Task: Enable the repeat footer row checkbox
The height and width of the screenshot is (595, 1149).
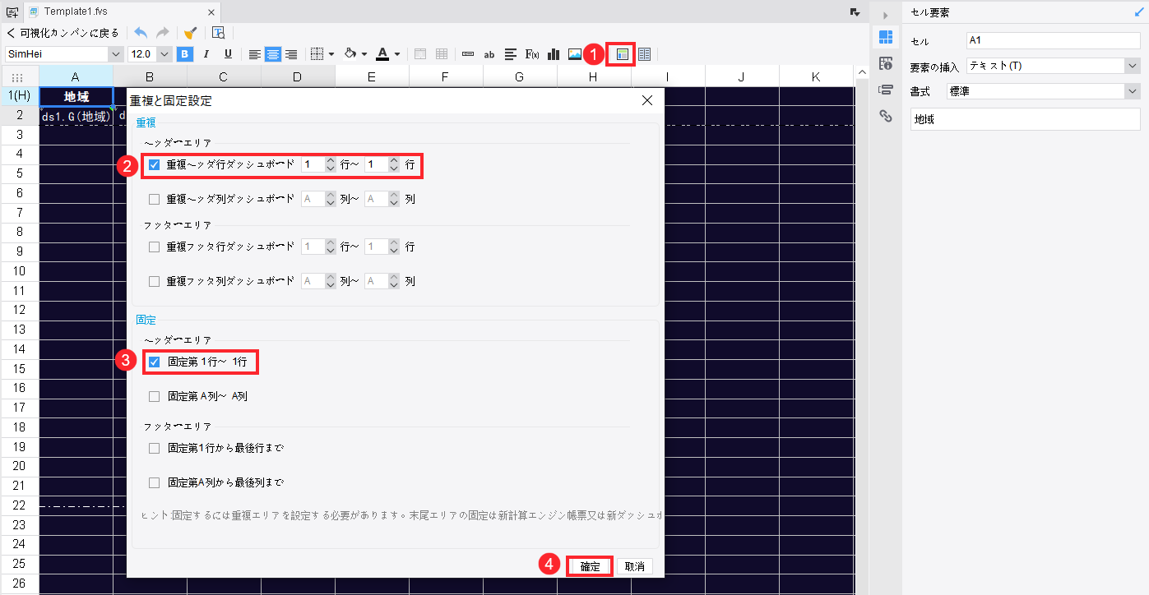Action: 154,247
